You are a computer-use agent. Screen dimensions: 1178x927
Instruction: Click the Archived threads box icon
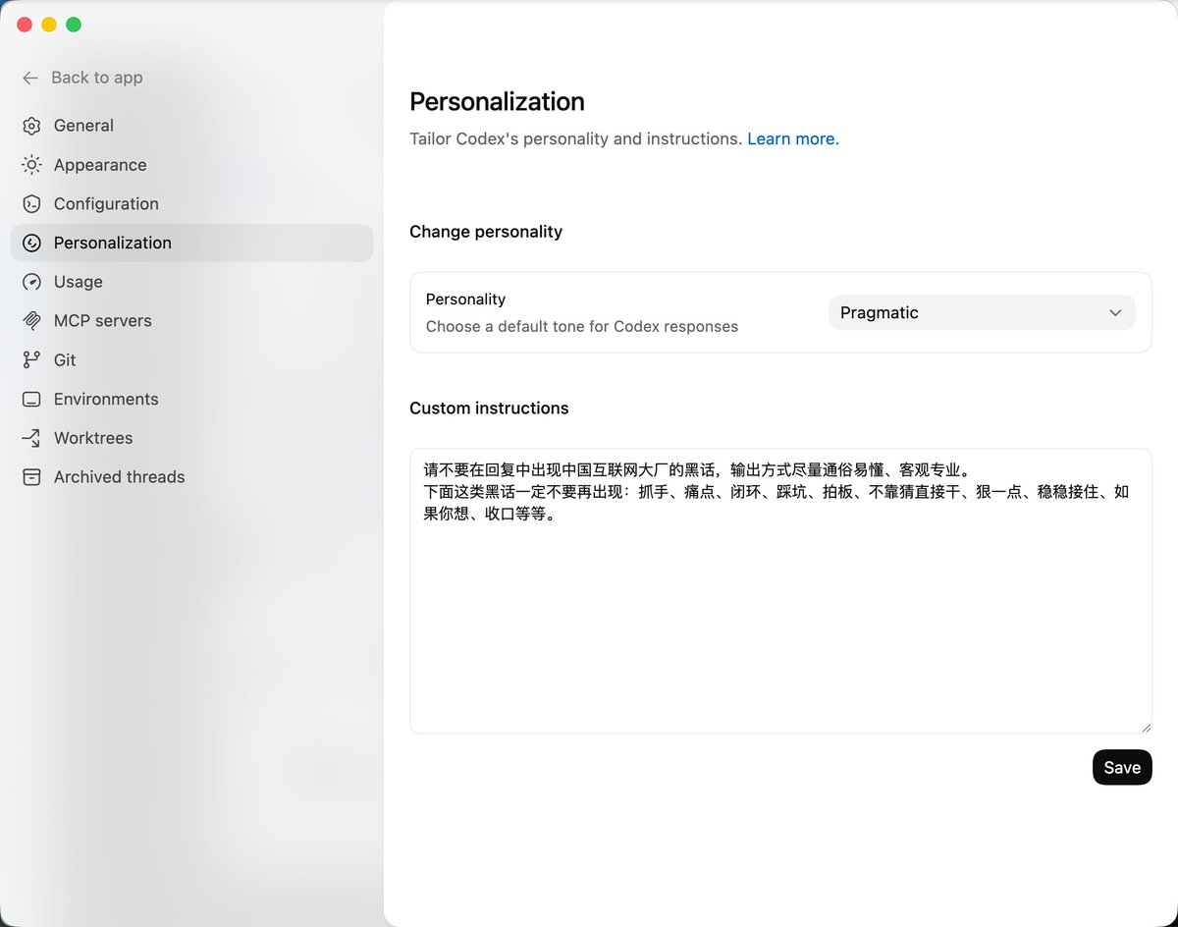(x=31, y=476)
